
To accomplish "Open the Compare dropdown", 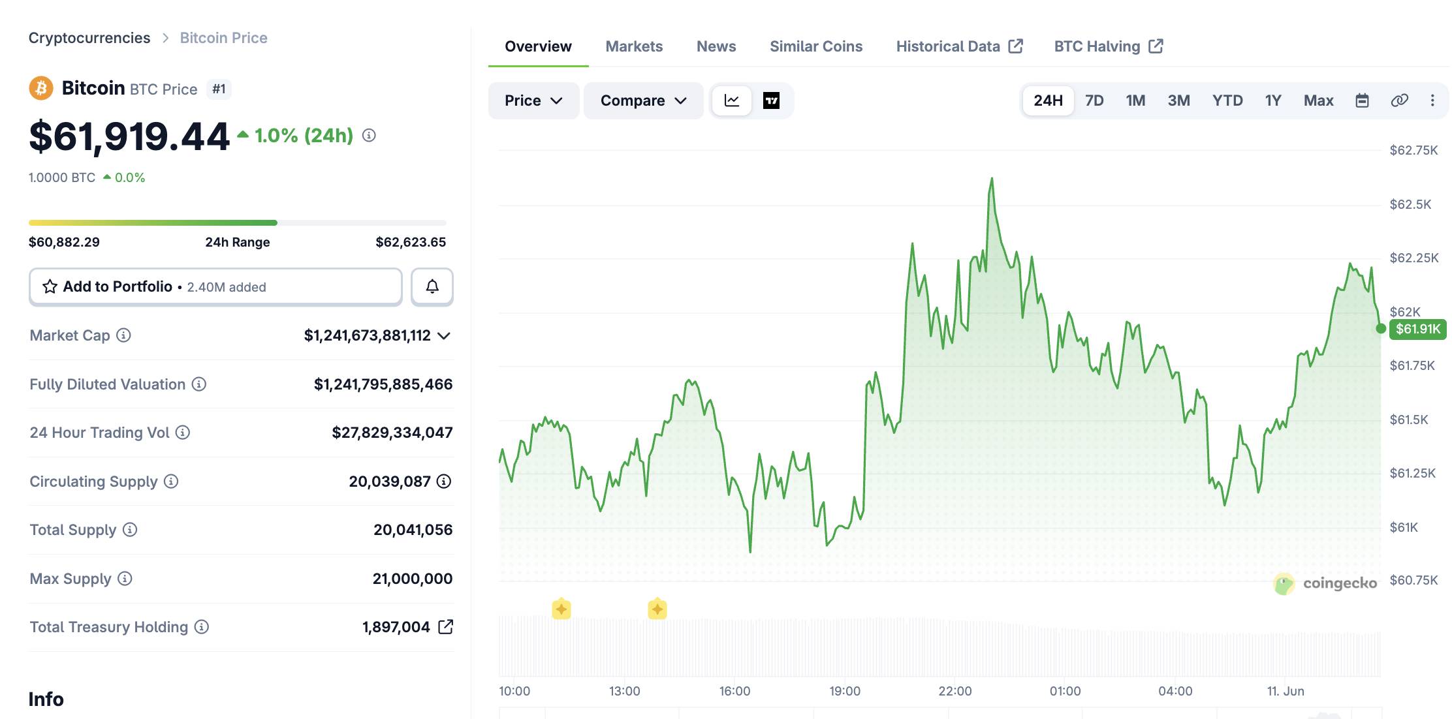I will click(x=643, y=100).
